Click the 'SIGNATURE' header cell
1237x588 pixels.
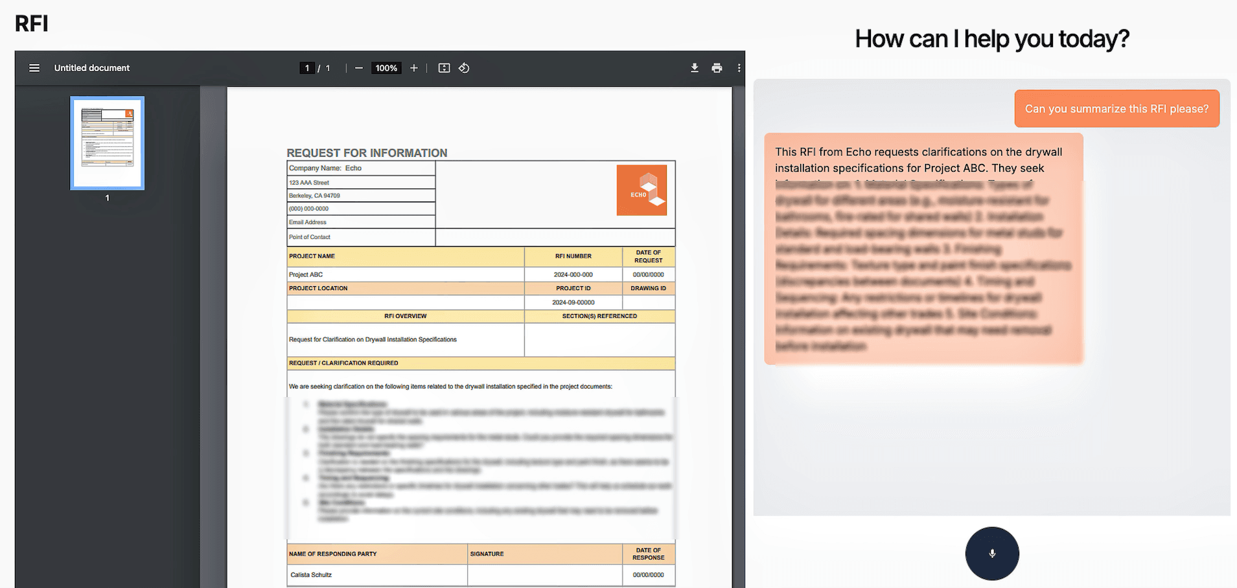point(545,554)
